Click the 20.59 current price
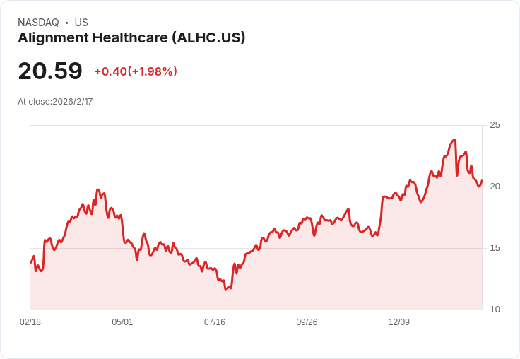 (50, 71)
